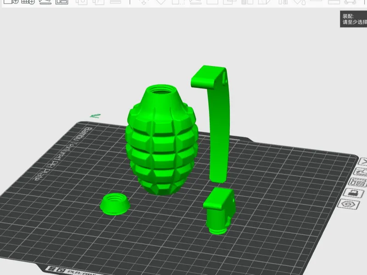This screenshot has width=367, height=275.
Task: Remove the plate with the X icon
Action: click(x=363, y=162)
